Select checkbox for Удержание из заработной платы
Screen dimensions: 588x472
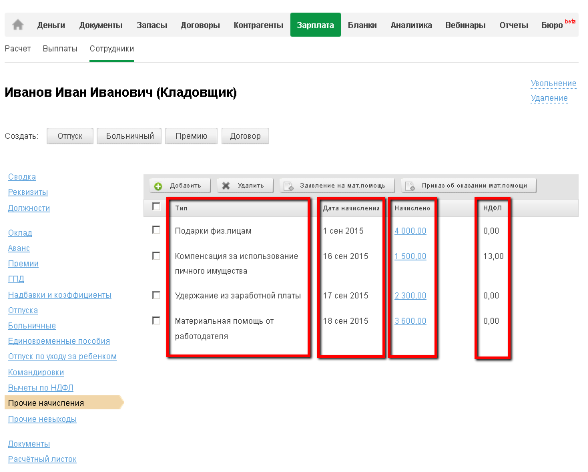click(x=156, y=295)
